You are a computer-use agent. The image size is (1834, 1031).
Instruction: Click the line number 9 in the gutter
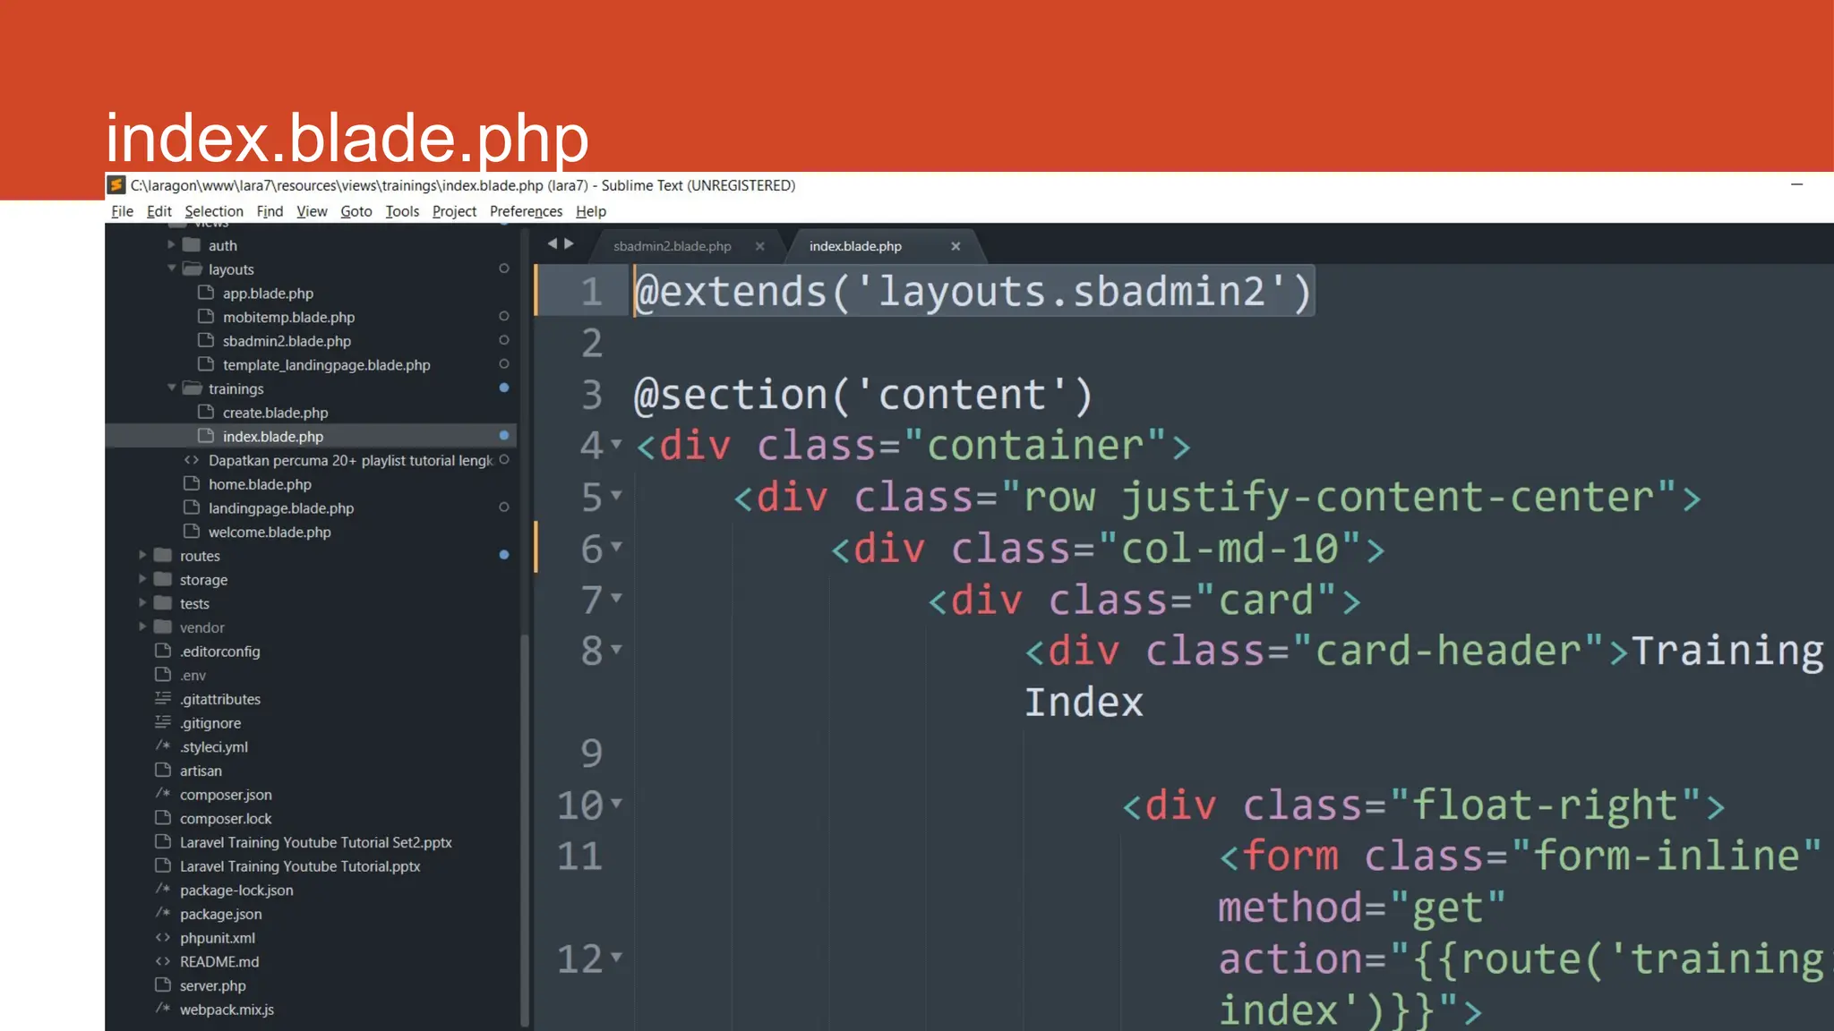point(591,754)
